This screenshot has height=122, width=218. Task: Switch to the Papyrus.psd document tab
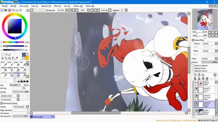pos(42,117)
